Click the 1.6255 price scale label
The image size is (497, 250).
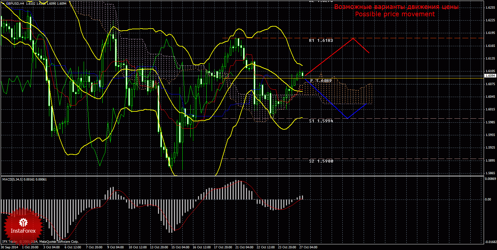coord(490,8)
